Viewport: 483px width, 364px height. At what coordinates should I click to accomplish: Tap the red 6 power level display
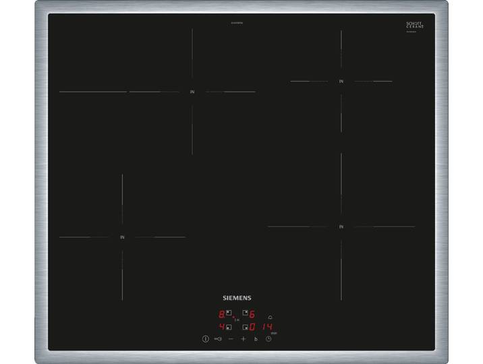point(252,314)
